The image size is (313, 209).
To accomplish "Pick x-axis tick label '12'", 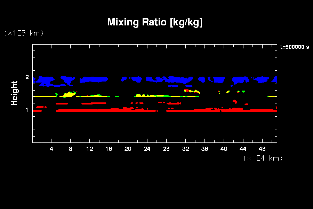I will 90,149.
